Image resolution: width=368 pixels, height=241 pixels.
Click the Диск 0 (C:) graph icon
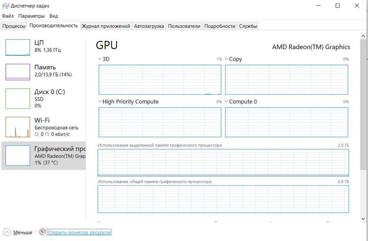pyautogui.click(x=18, y=98)
